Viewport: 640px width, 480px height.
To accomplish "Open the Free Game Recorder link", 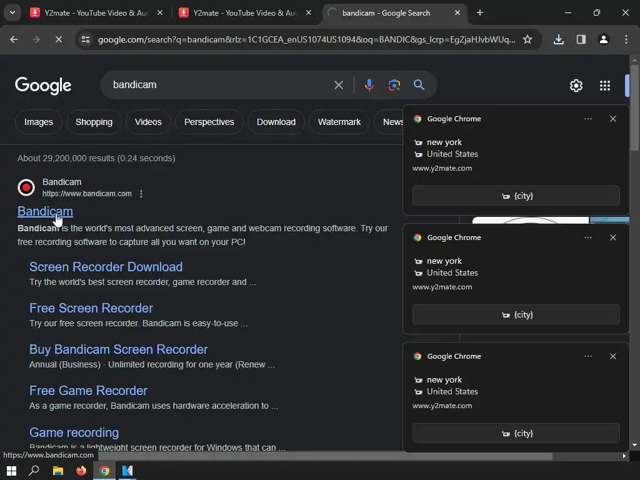I will point(88,391).
